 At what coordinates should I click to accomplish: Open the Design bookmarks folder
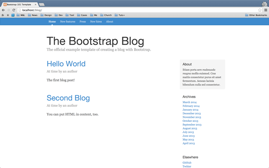tap(46, 15)
